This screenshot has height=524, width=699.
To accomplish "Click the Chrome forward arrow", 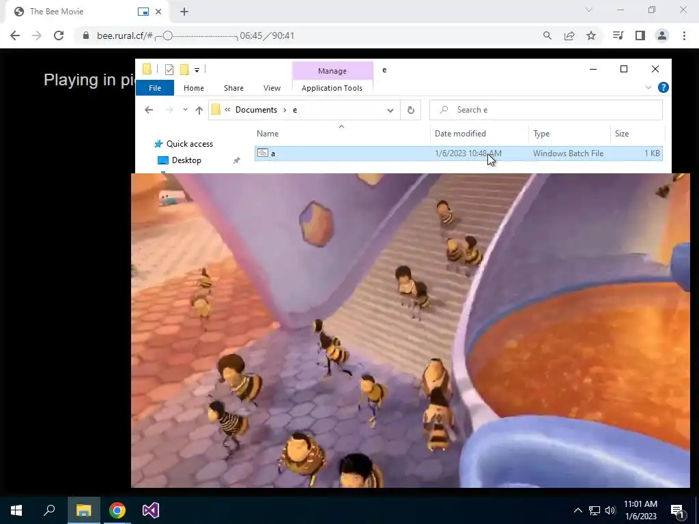I will click(x=37, y=35).
